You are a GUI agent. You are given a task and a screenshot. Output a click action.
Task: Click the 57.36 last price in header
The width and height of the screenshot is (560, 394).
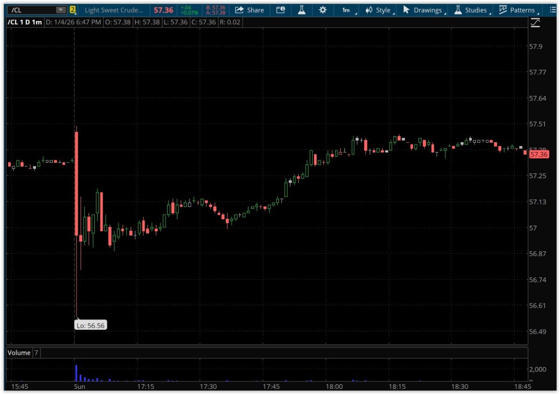163,10
